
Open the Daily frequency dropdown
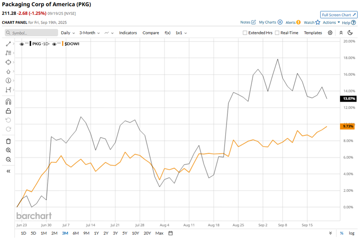[x=68, y=33]
